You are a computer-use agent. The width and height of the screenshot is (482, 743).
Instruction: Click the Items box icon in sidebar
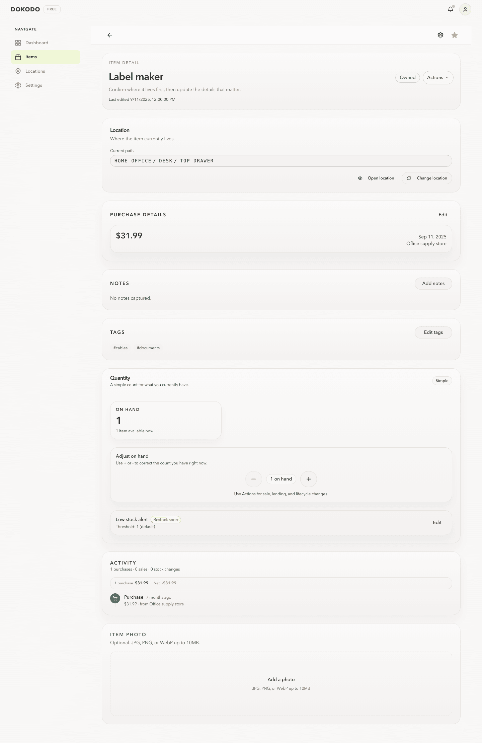pos(18,57)
